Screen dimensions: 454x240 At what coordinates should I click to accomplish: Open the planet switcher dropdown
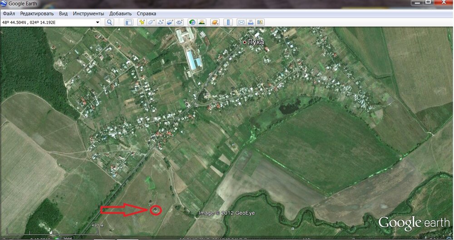click(x=215, y=22)
